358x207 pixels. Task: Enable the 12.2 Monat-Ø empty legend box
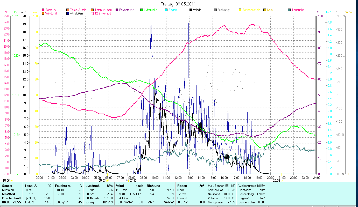click(x=92, y=13)
